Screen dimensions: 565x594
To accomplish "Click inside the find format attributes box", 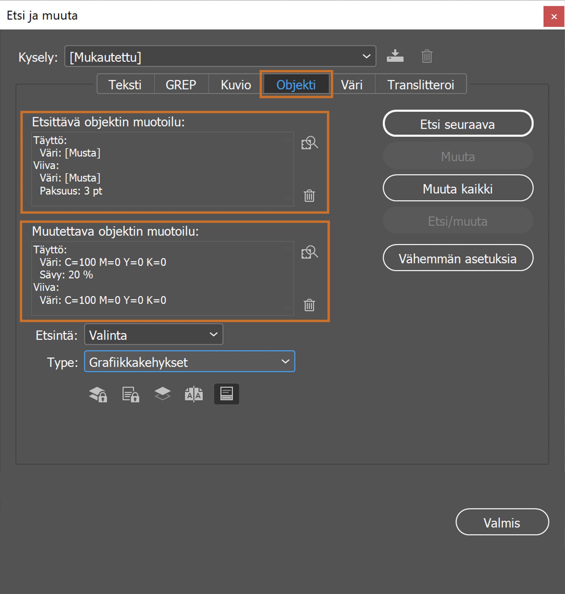I will (163, 169).
